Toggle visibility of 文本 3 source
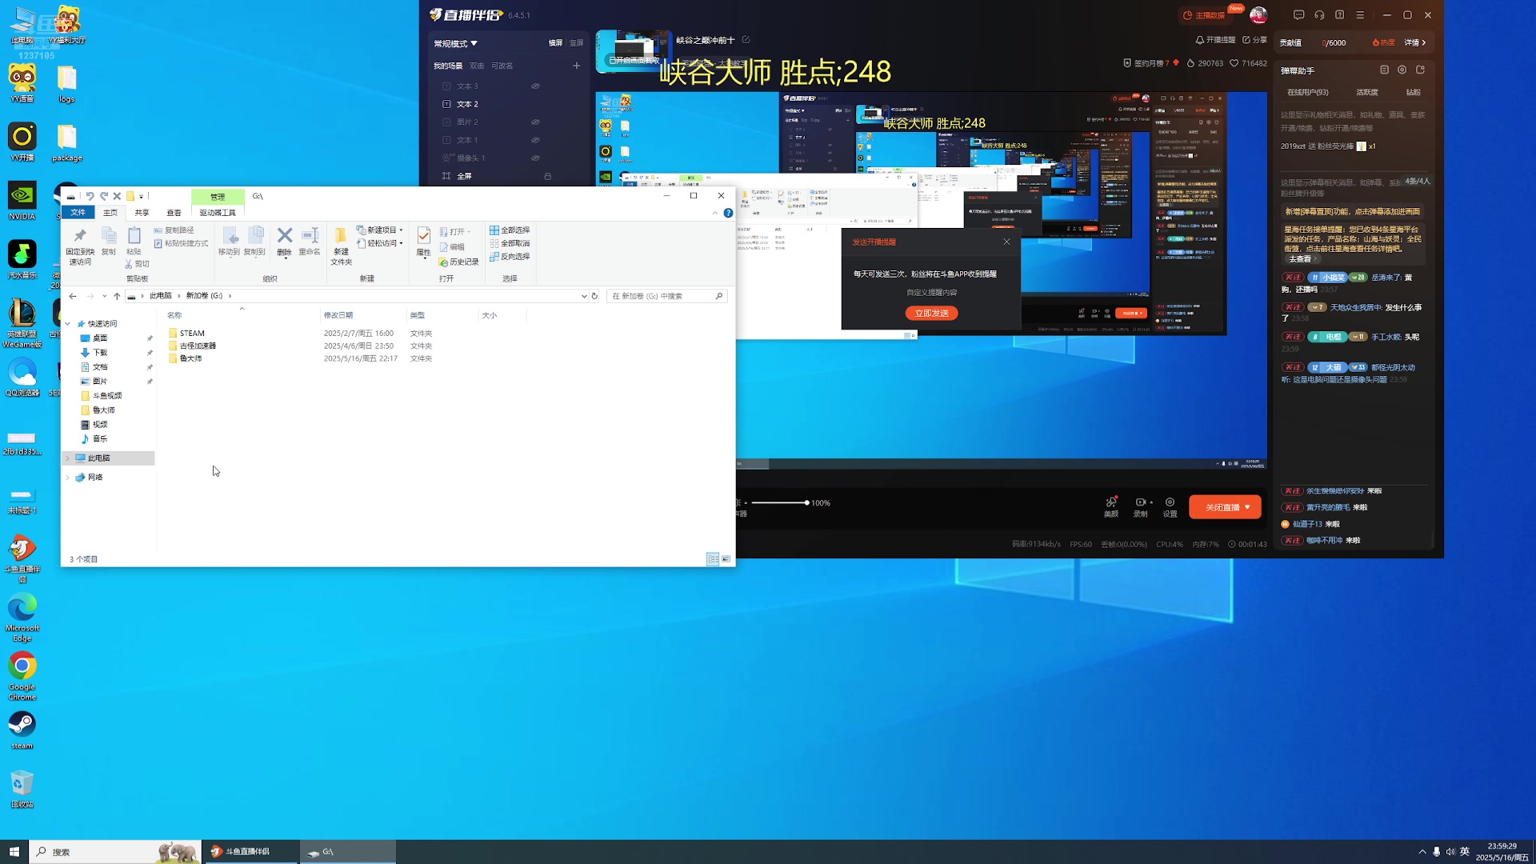This screenshot has height=864, width=1536. 535,86
